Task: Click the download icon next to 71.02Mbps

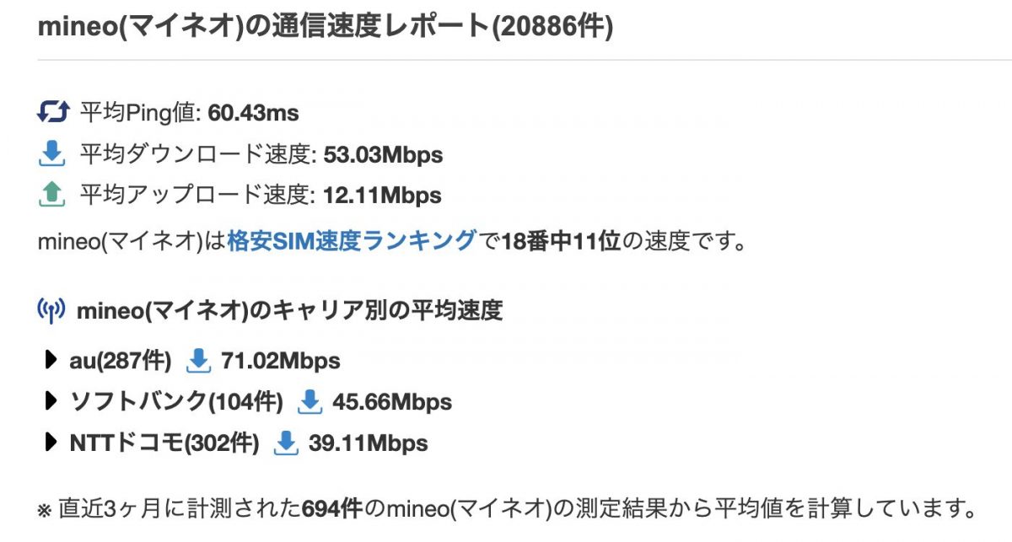Action: (198, 362)
